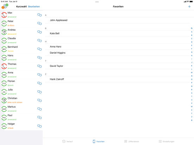Switch to the Verlauf tab

pos(67,141)
